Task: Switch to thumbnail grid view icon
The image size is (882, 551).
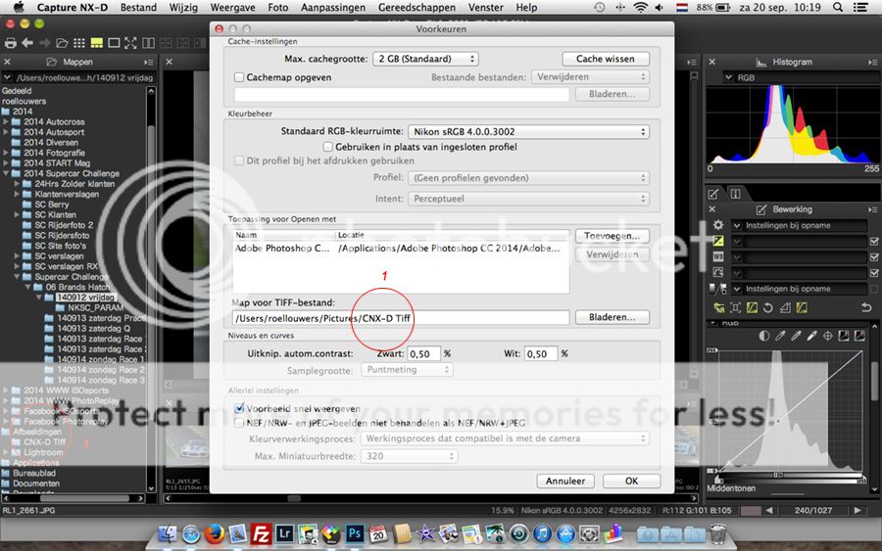Action: 79,43
